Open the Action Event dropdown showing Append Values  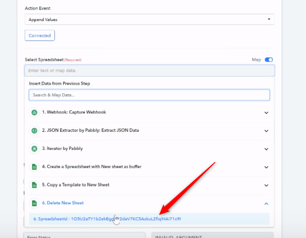pyautogui.click(x=150, y=19)
